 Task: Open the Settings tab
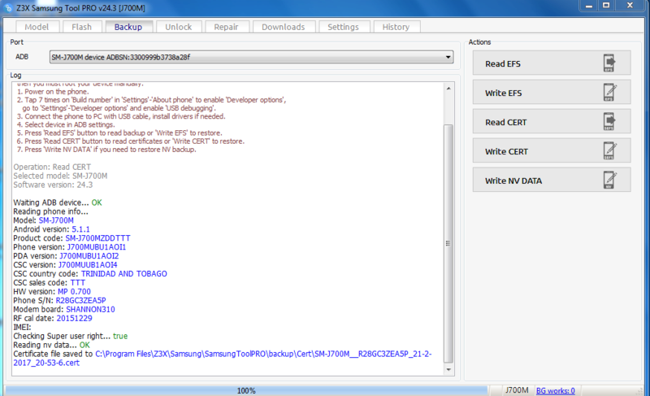(343, 27)
